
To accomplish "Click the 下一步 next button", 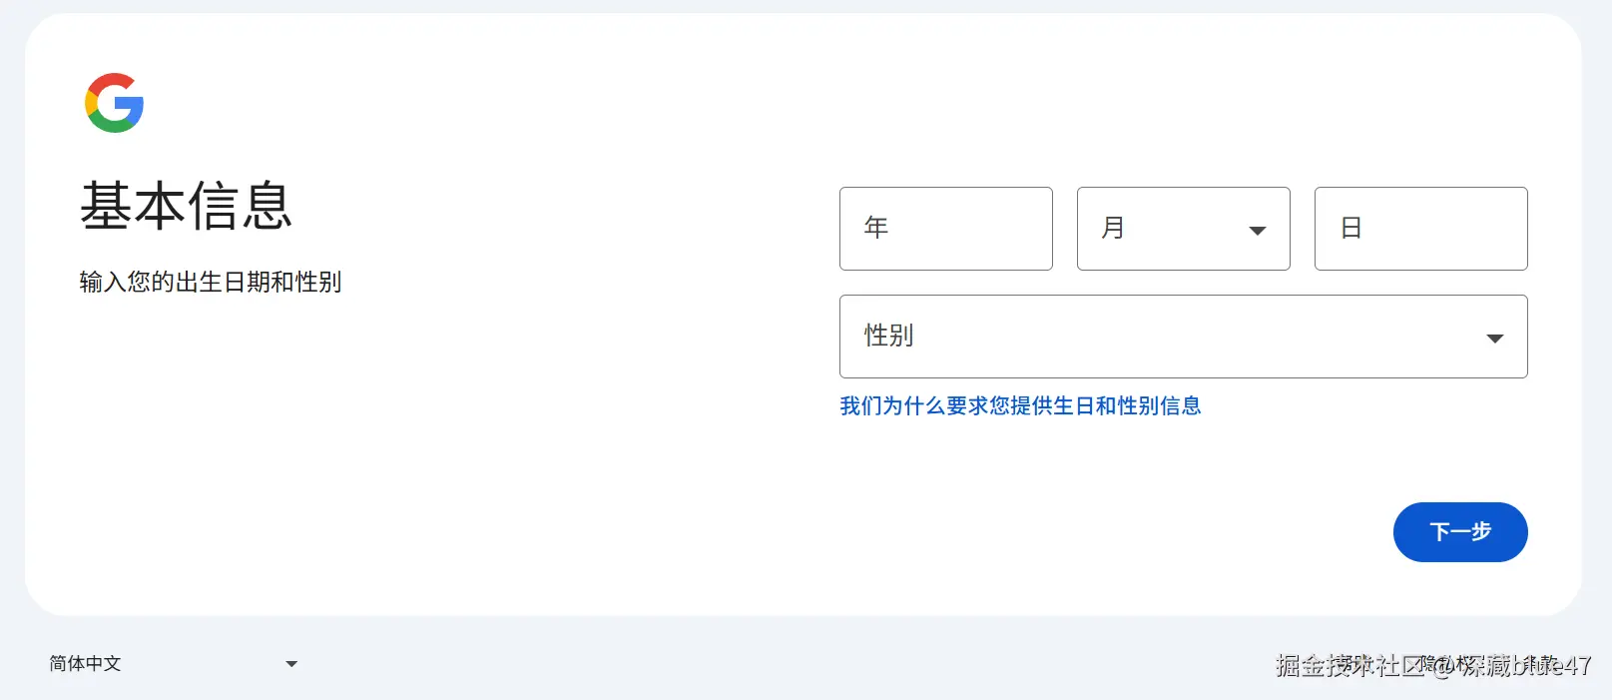I will (1460, 532).
